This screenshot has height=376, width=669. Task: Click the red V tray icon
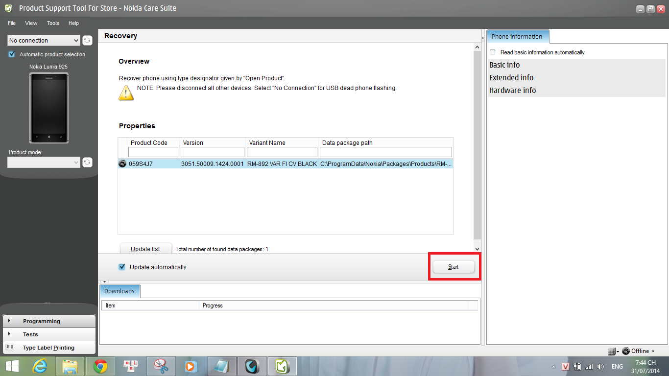point(565,367)
